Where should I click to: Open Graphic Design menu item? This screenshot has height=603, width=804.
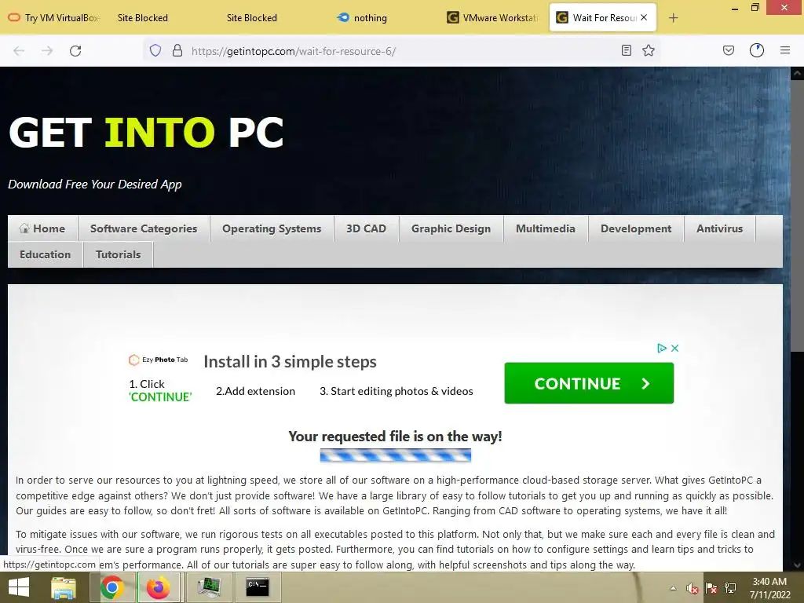[451, 228]
